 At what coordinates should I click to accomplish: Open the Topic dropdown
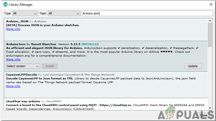[x=64, y=13]
